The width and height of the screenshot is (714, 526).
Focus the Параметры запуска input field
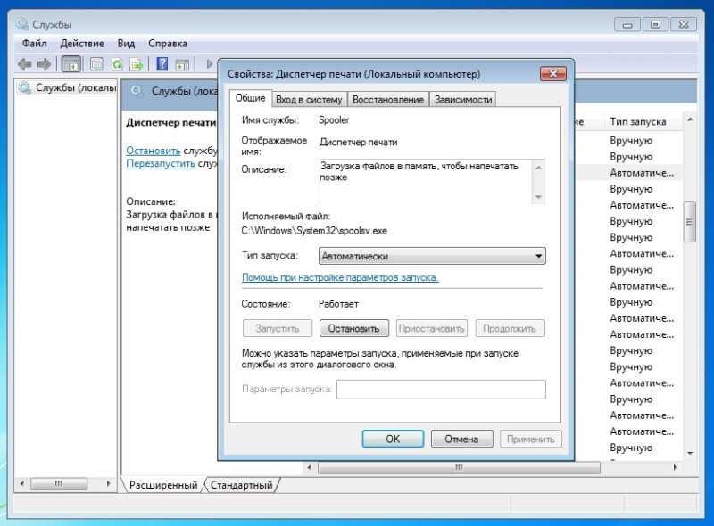click(441, 390)
